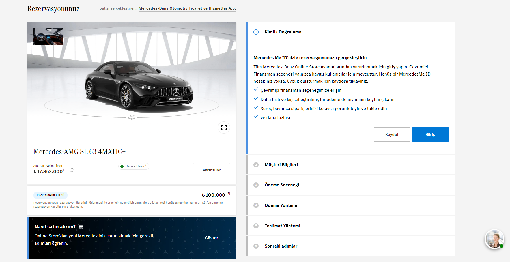
Task: Expand the Teslimat Yöntemi step
Action: point(351,226)
